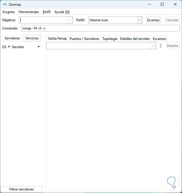Open the Perfil menu
The height and width of the screenshot is (193, 182).
tap(46, 12)
